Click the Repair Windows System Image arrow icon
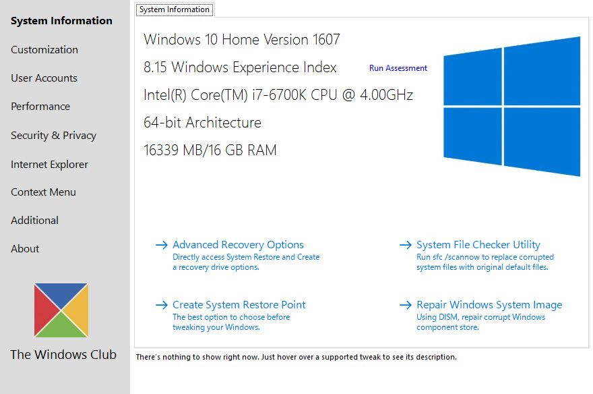Screen dimensions: 593x394 coord(406,305)
